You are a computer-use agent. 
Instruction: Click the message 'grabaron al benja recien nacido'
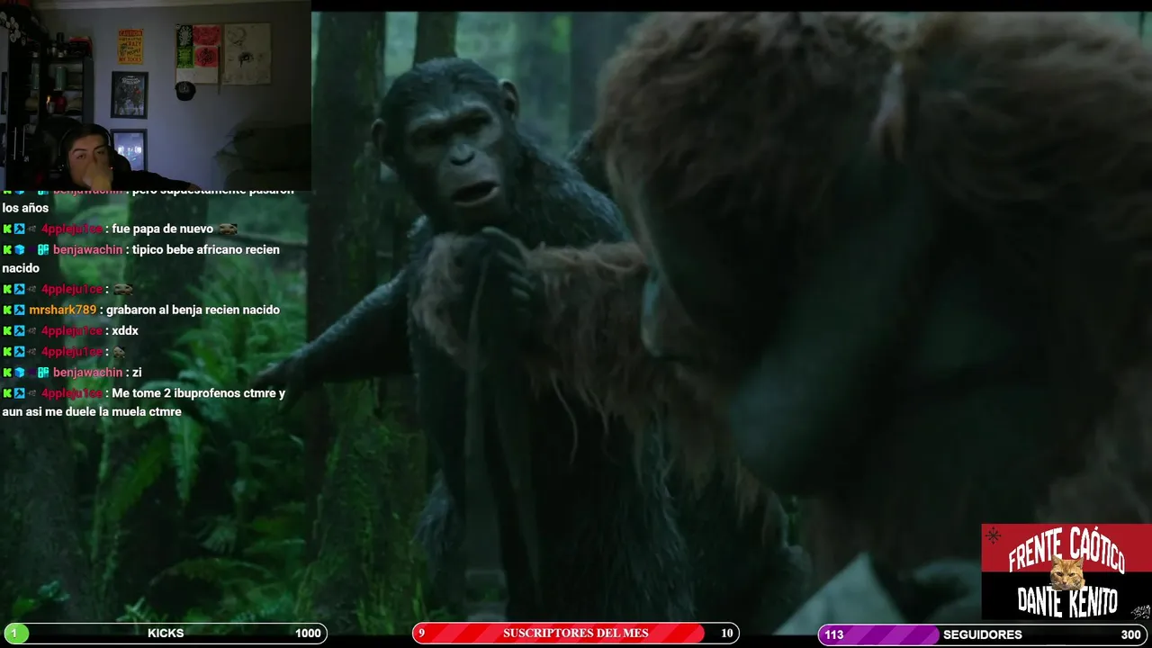tap(193, 310)
